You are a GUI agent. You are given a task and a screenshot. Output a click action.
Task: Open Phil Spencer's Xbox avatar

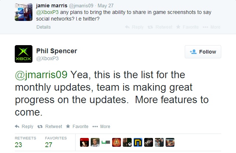coord(24,54)
